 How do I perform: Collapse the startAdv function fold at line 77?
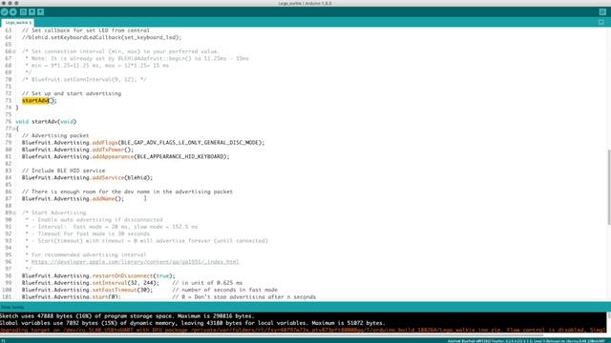[14, 129]
